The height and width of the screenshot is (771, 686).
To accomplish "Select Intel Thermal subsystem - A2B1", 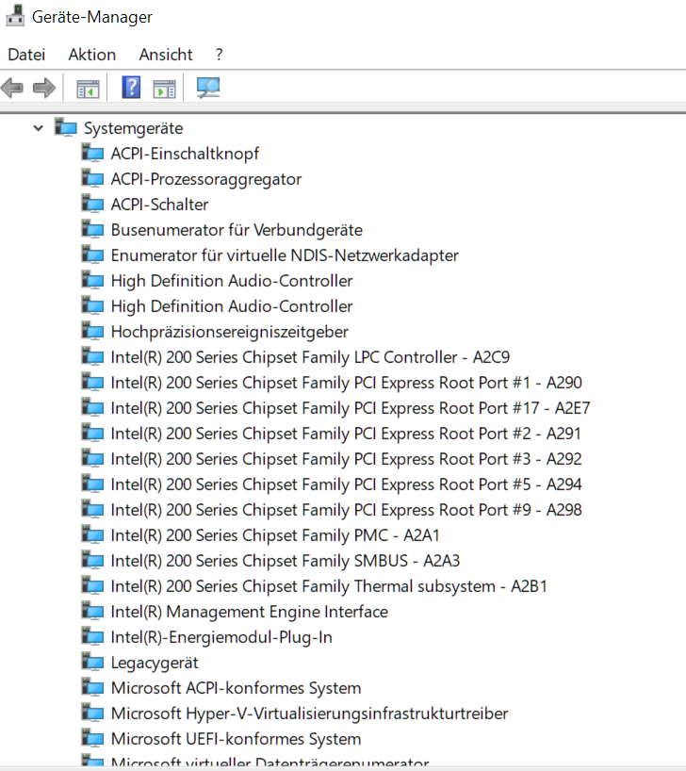I will click(329, 586).
